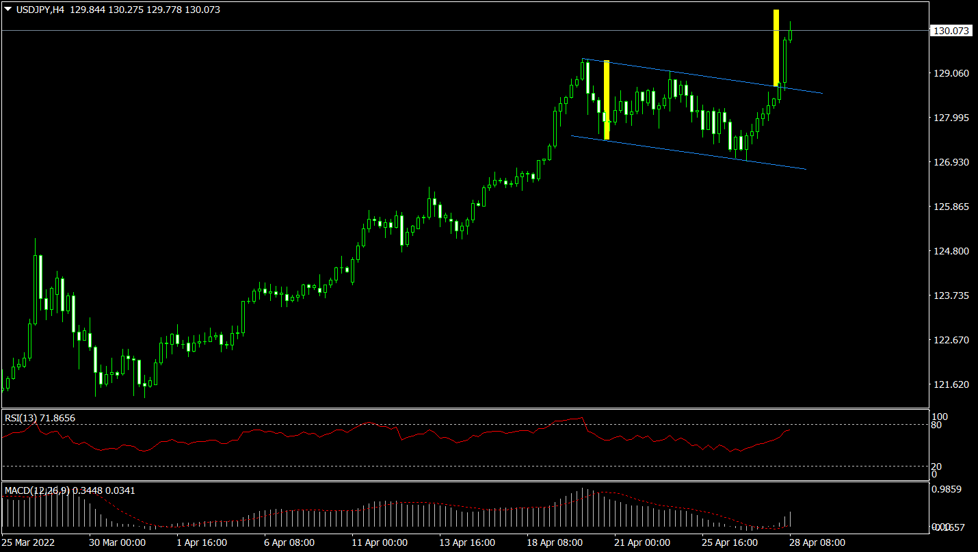The width and height of the screenshot is (978, 552).
Task: Select the OHLC values 129.844 130.275 129.778 130.073
Action: (145, 10)
